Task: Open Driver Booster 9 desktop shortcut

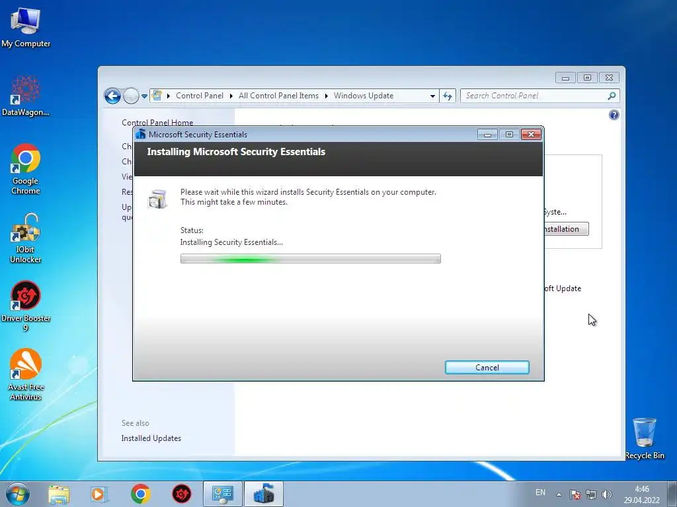Action: pyautogui.click(x=26, y=306)
